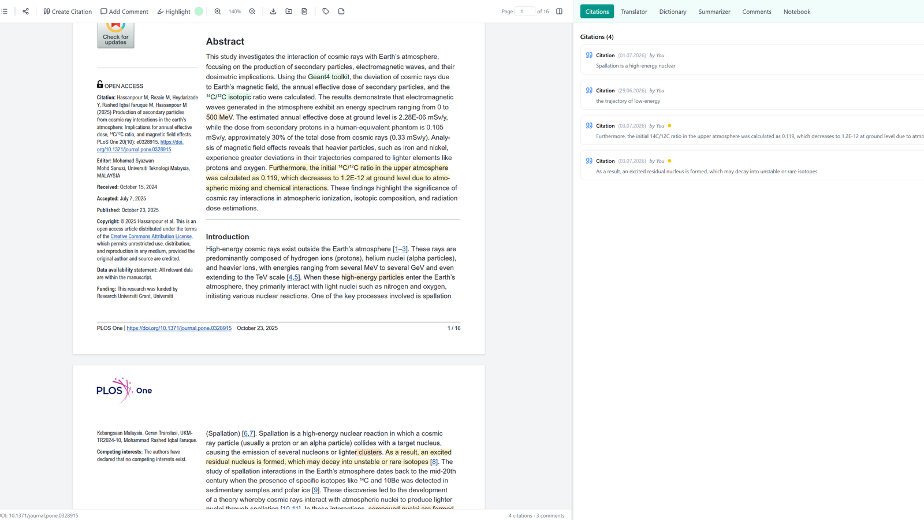Image resolution: width=924 pixels, height=520 pixels.
Task: Click the DOI text in status bar
Action: [x=39, y=515]
